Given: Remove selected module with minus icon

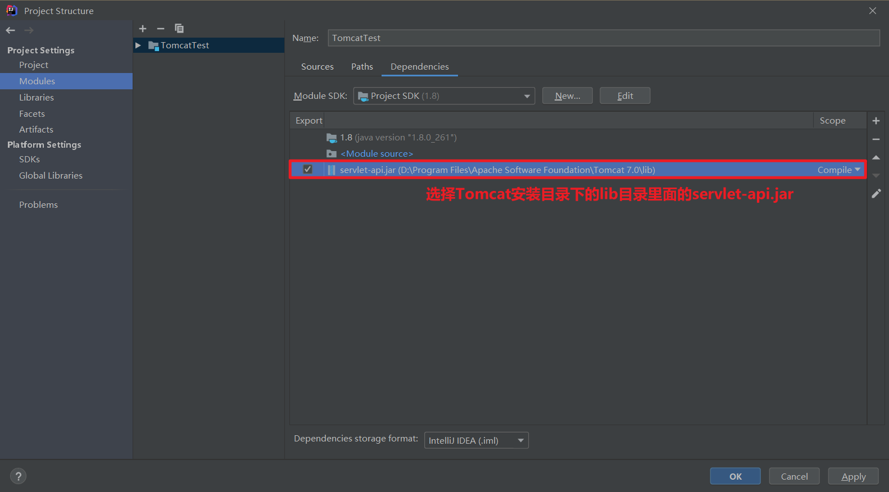Looking at the screenshot, I should click(x=161, y=29).
